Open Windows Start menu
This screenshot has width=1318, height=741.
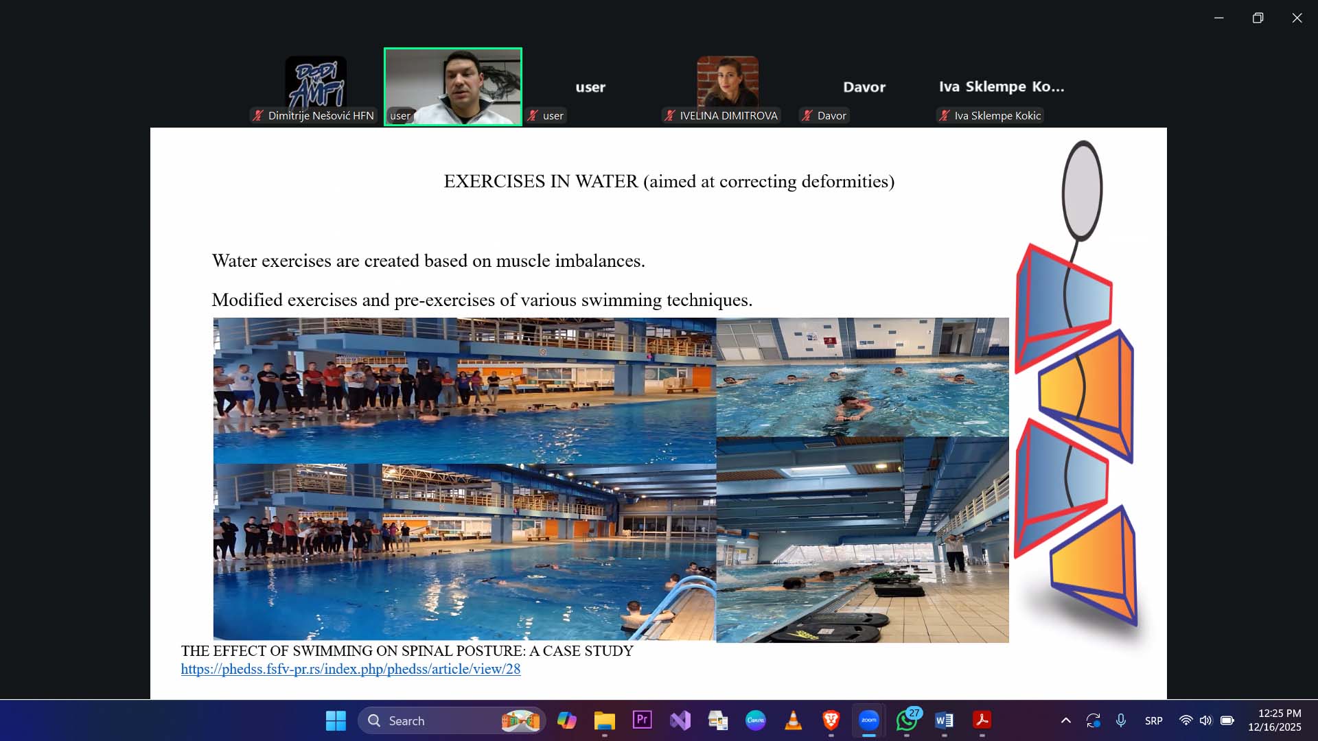pos(336,720)
